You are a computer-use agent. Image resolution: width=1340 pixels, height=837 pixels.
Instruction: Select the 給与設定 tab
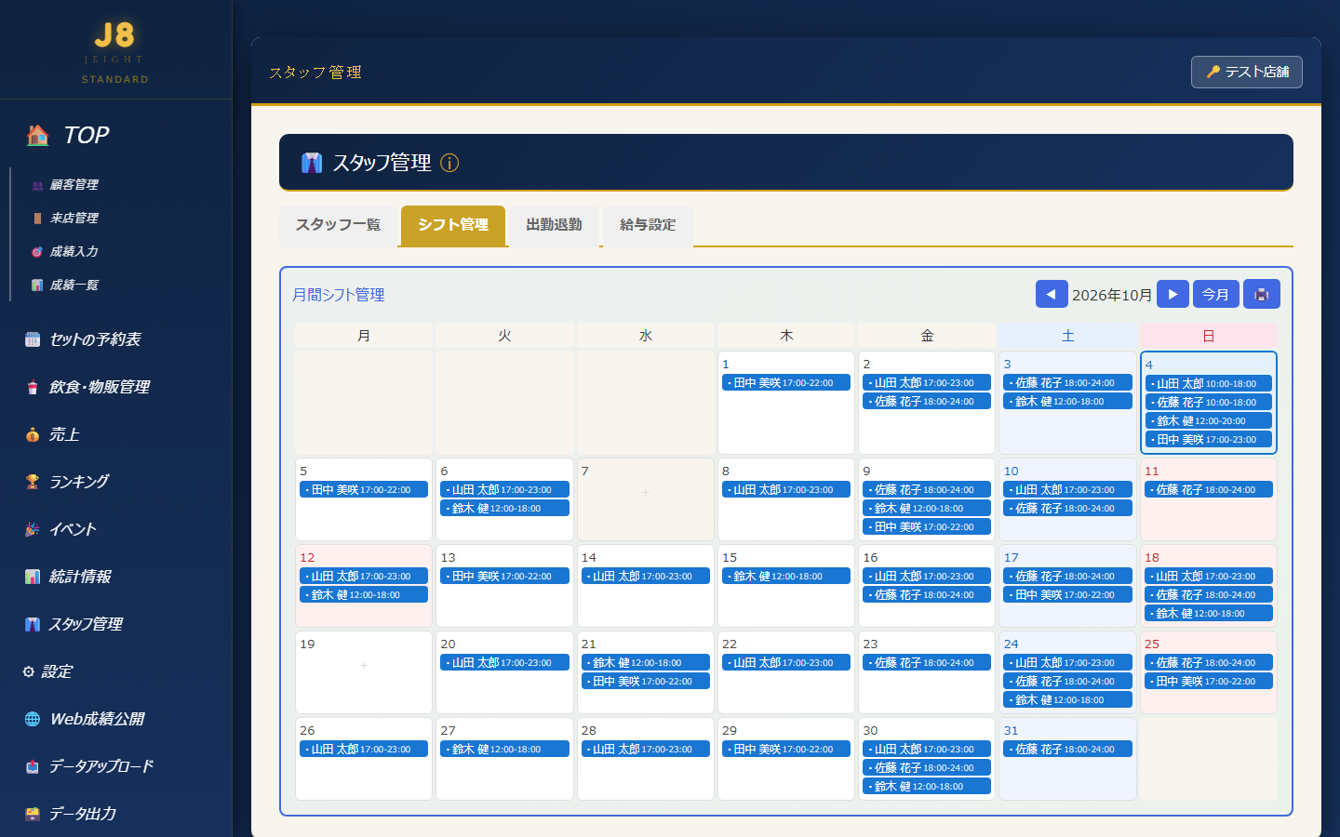648,225
